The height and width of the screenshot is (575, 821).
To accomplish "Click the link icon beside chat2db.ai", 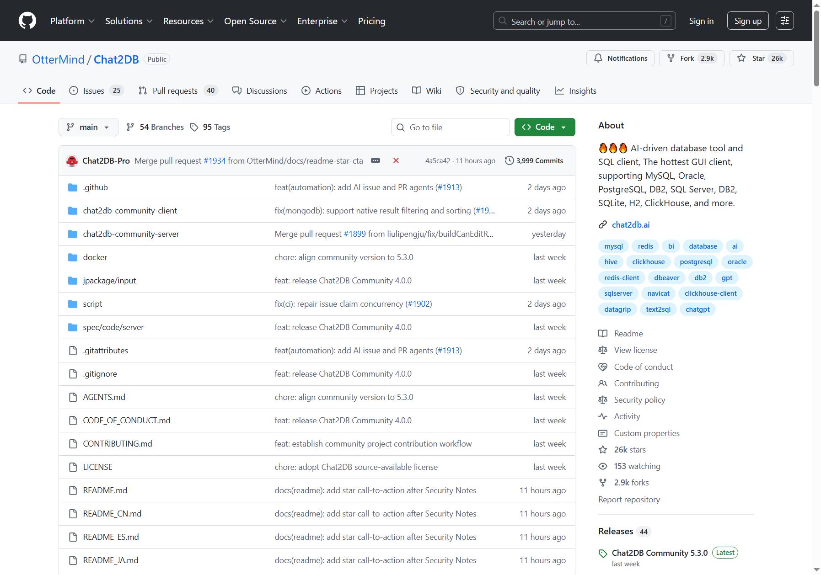I will [603, 224].
